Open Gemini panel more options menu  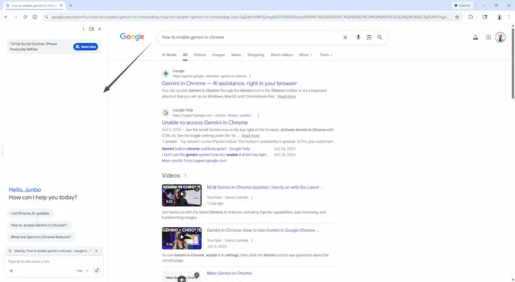pos(84,29)
